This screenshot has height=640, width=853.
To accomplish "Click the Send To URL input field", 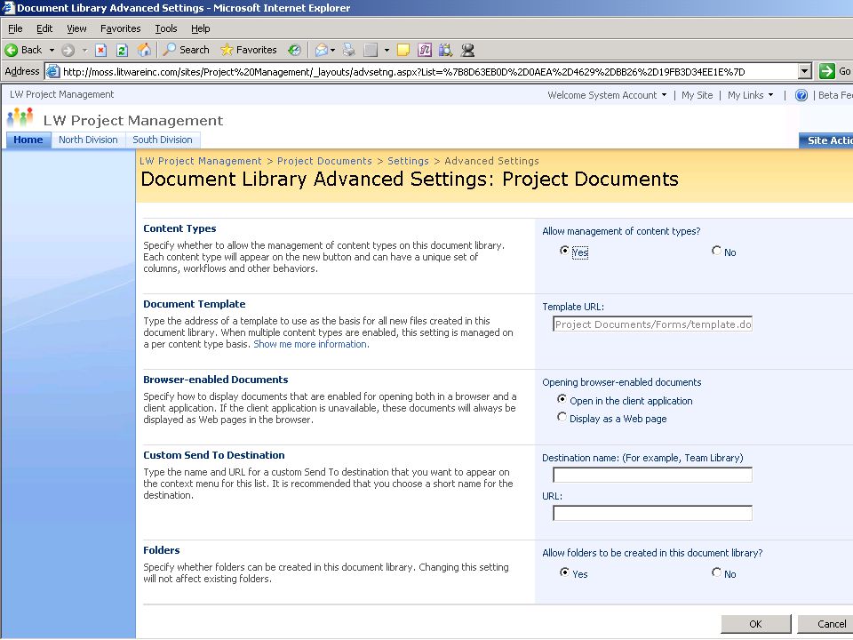I will click(652, 513).
